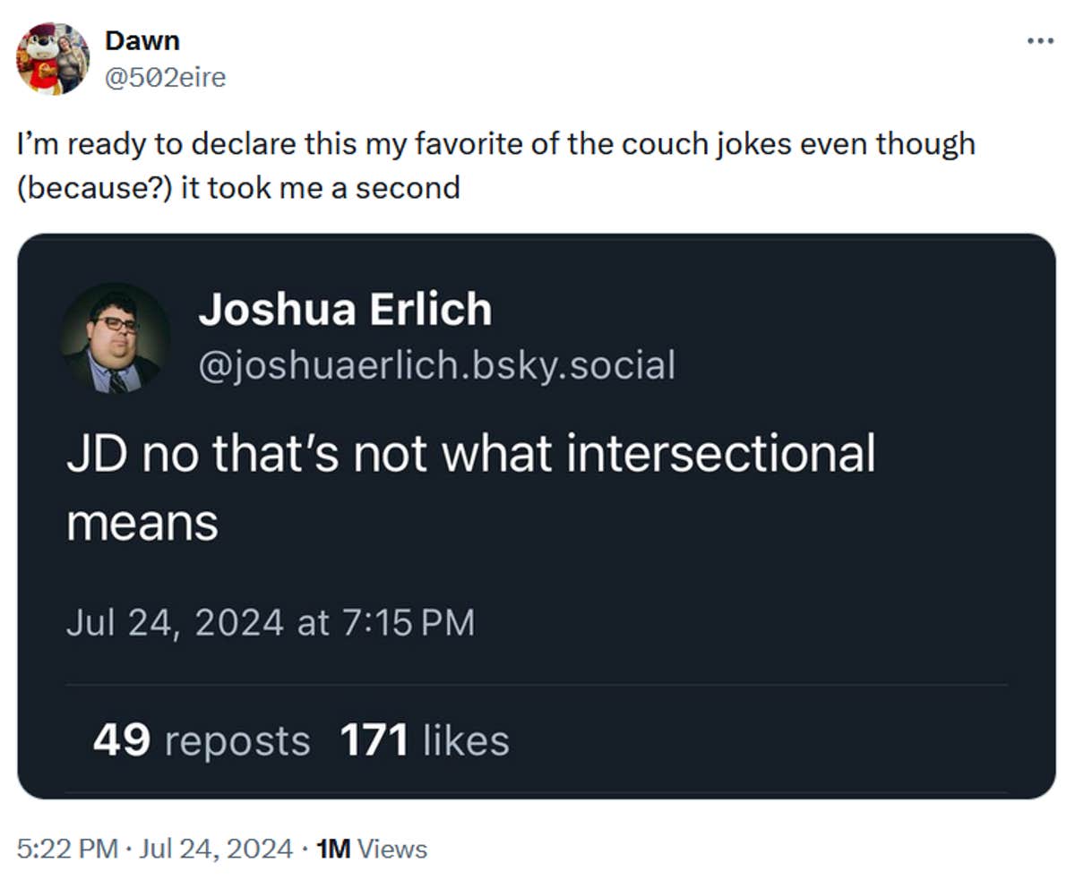Open the @joshuaerlich.bsky.social profile handle
Screen dimensions: 1075x880
click(438, 364)
